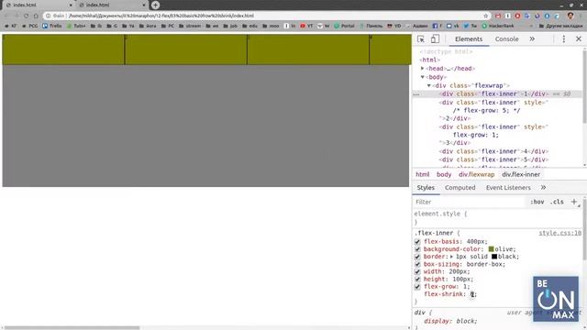Click the second olive flex box

pos(185,49)
